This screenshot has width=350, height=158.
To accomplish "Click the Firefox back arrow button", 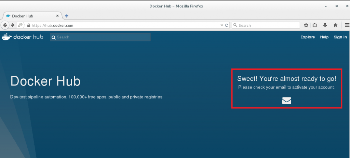I will (x=5, y=25).
